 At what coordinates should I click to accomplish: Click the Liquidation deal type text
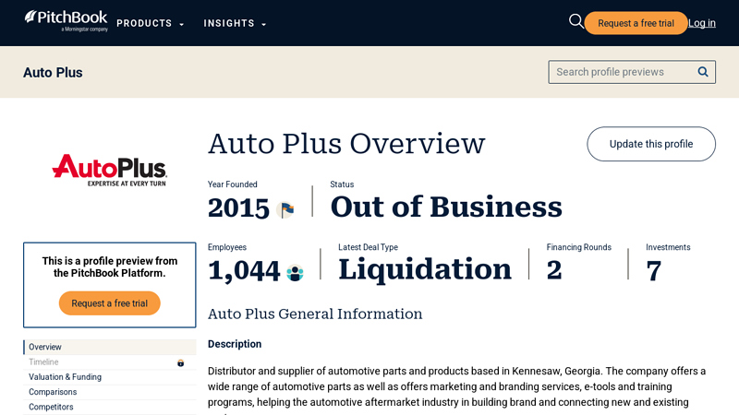coord(425,269)
